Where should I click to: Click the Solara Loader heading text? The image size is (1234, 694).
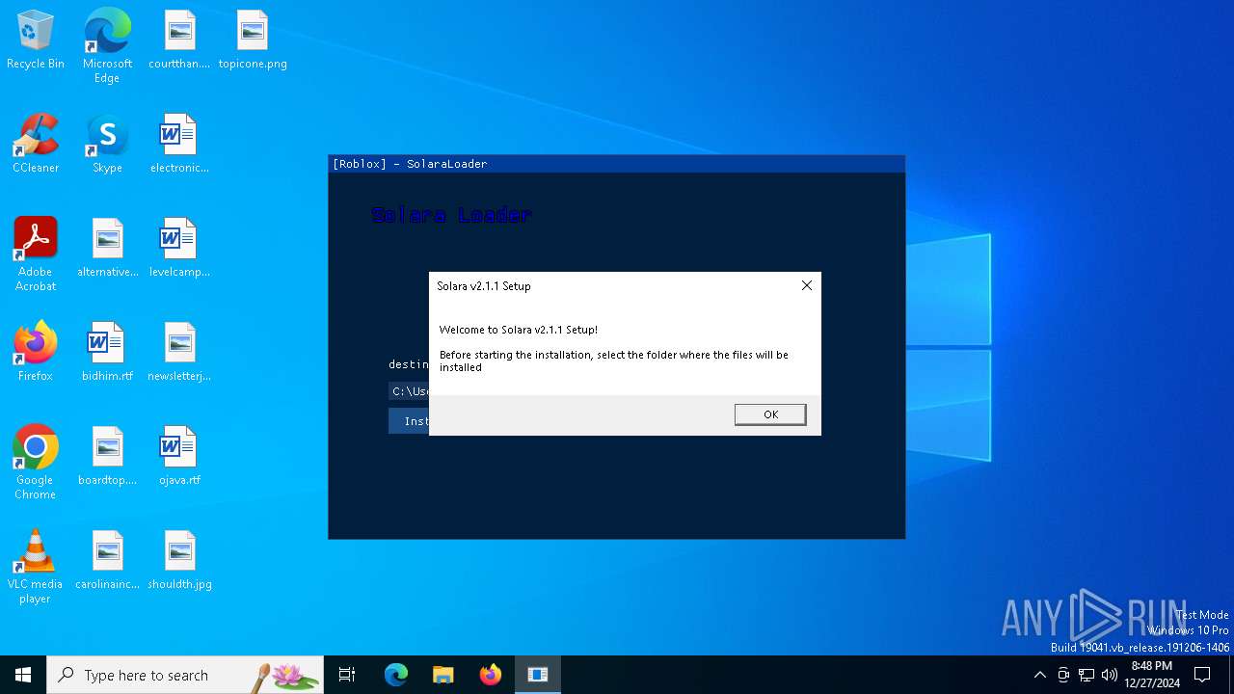click(x=451, y=215)
